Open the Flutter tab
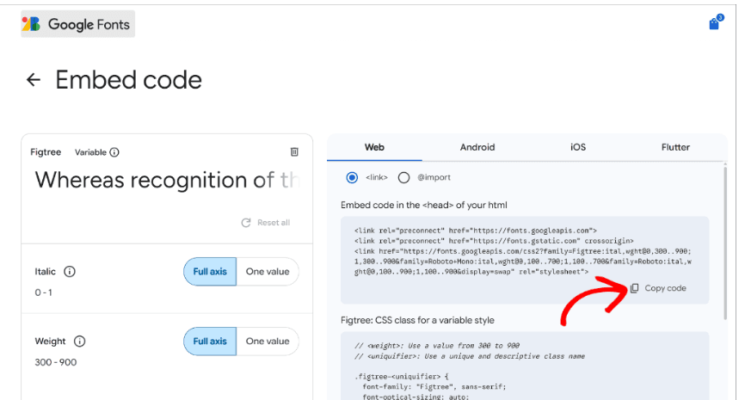Viewport: 745px width, 400px height. coord(675,147)
